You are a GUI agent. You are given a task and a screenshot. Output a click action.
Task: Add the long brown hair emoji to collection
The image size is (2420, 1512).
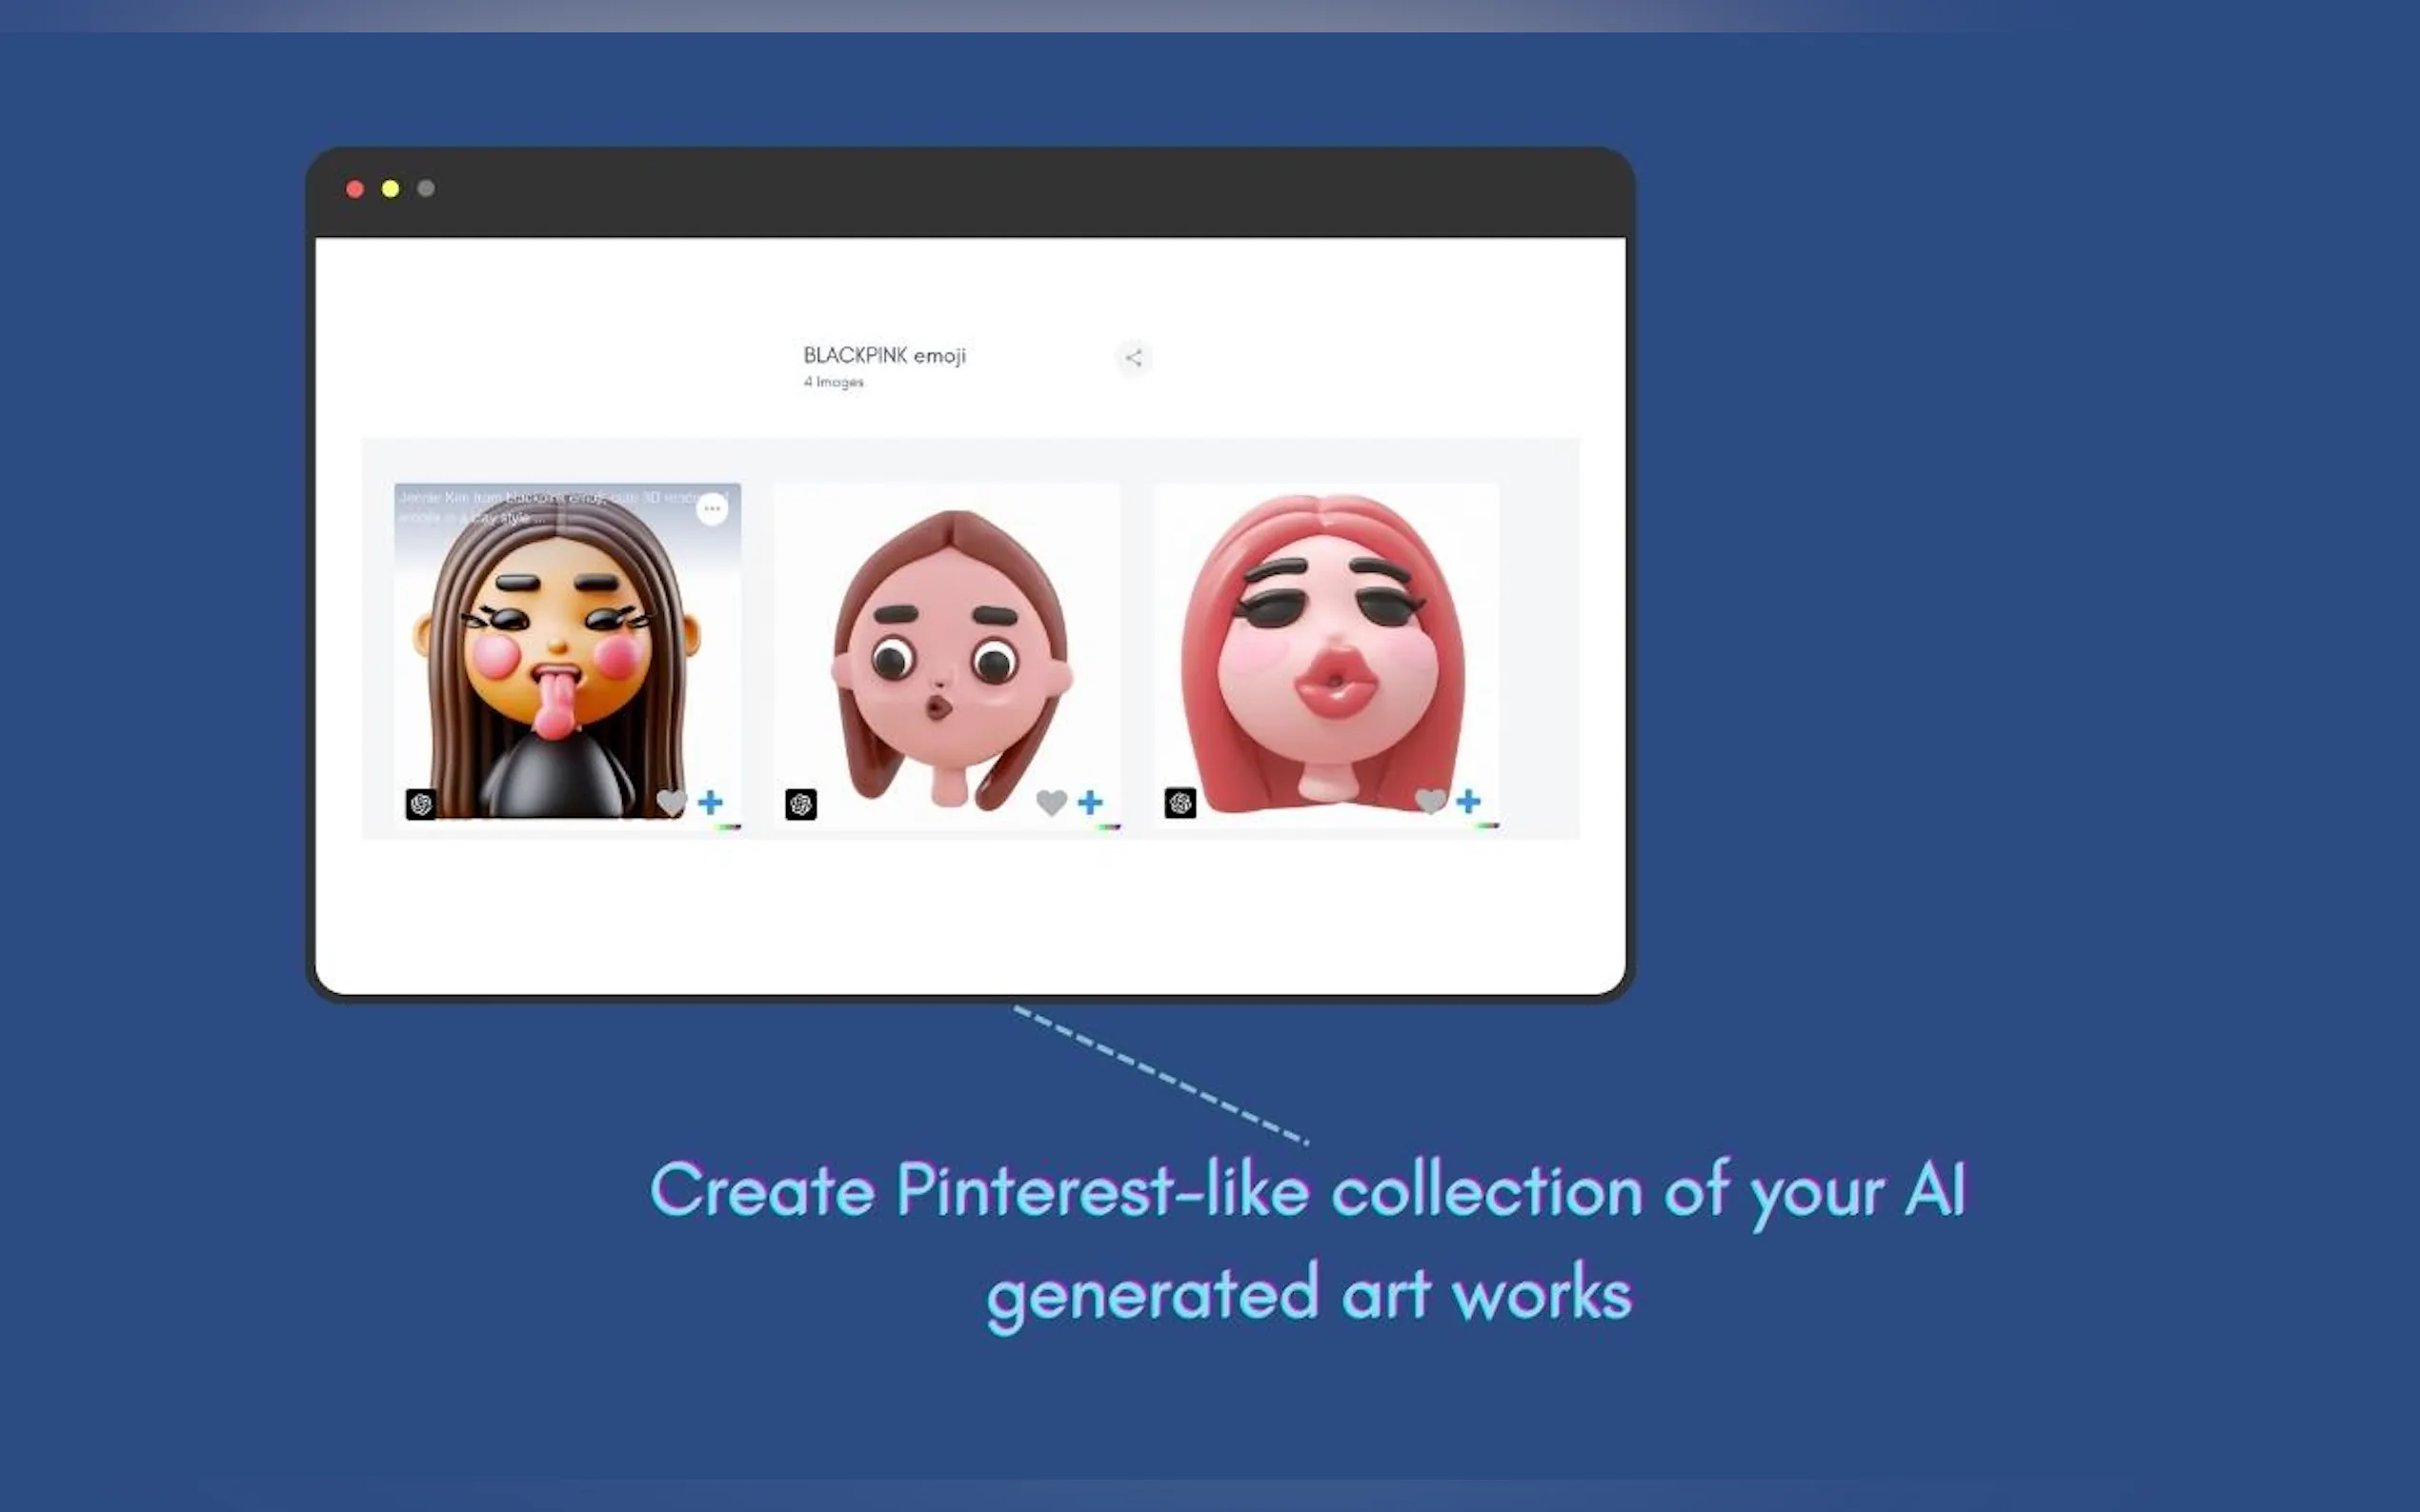pyautogui.click(x=711, y=802)
